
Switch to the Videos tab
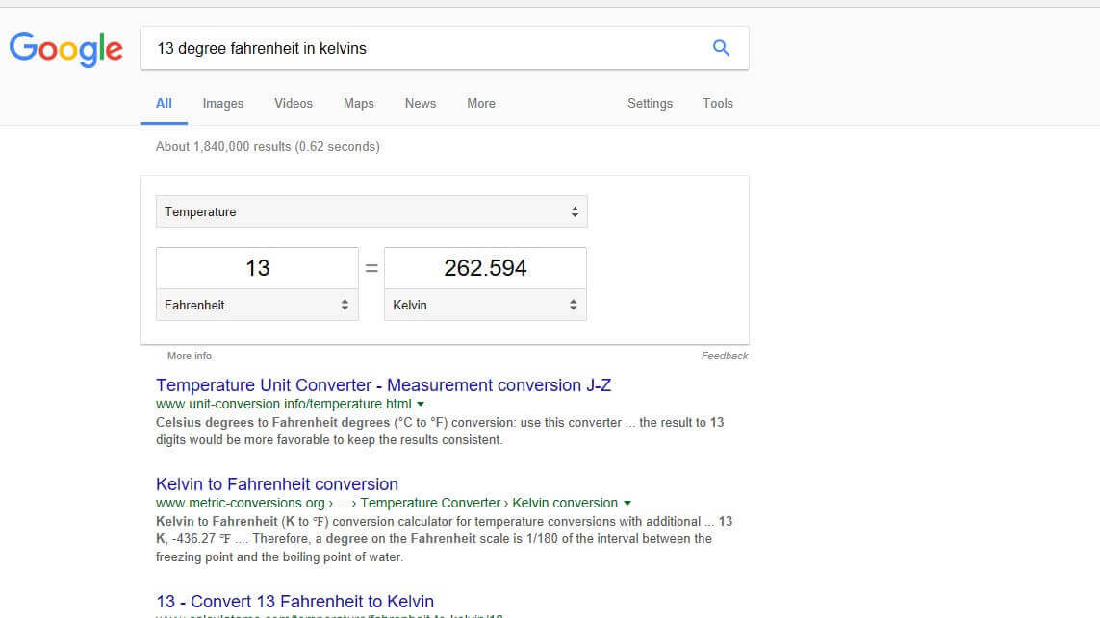(x=293, y=103)
